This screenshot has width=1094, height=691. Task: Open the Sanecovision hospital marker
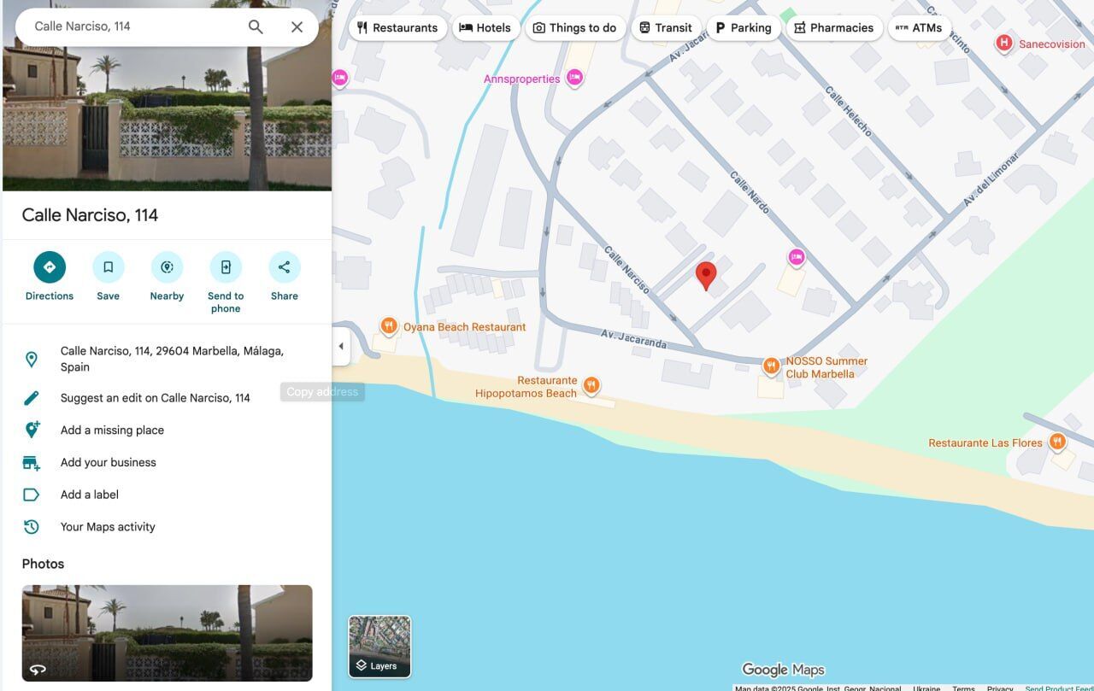point(1004,44)
